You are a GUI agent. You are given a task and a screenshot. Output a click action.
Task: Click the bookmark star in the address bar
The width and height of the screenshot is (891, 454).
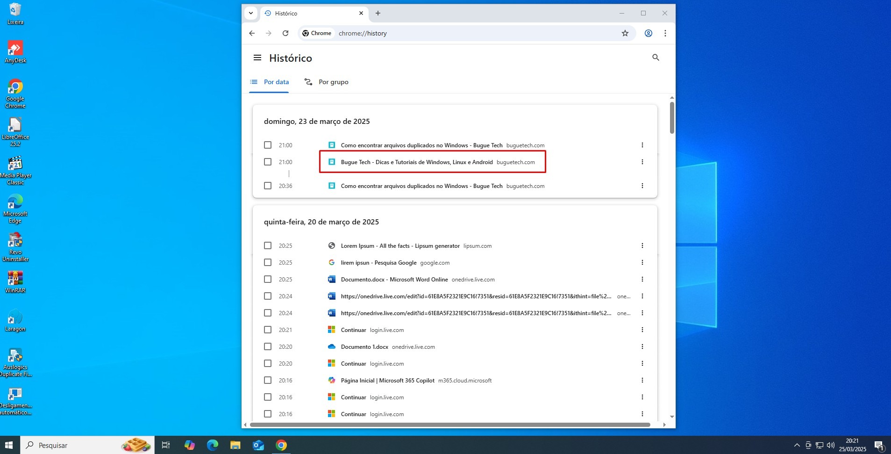click(625, 33)
